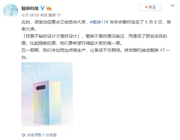Click the 感谢久候 line of the post
This screenshot has height=140, width=180.
coord(29,29)
